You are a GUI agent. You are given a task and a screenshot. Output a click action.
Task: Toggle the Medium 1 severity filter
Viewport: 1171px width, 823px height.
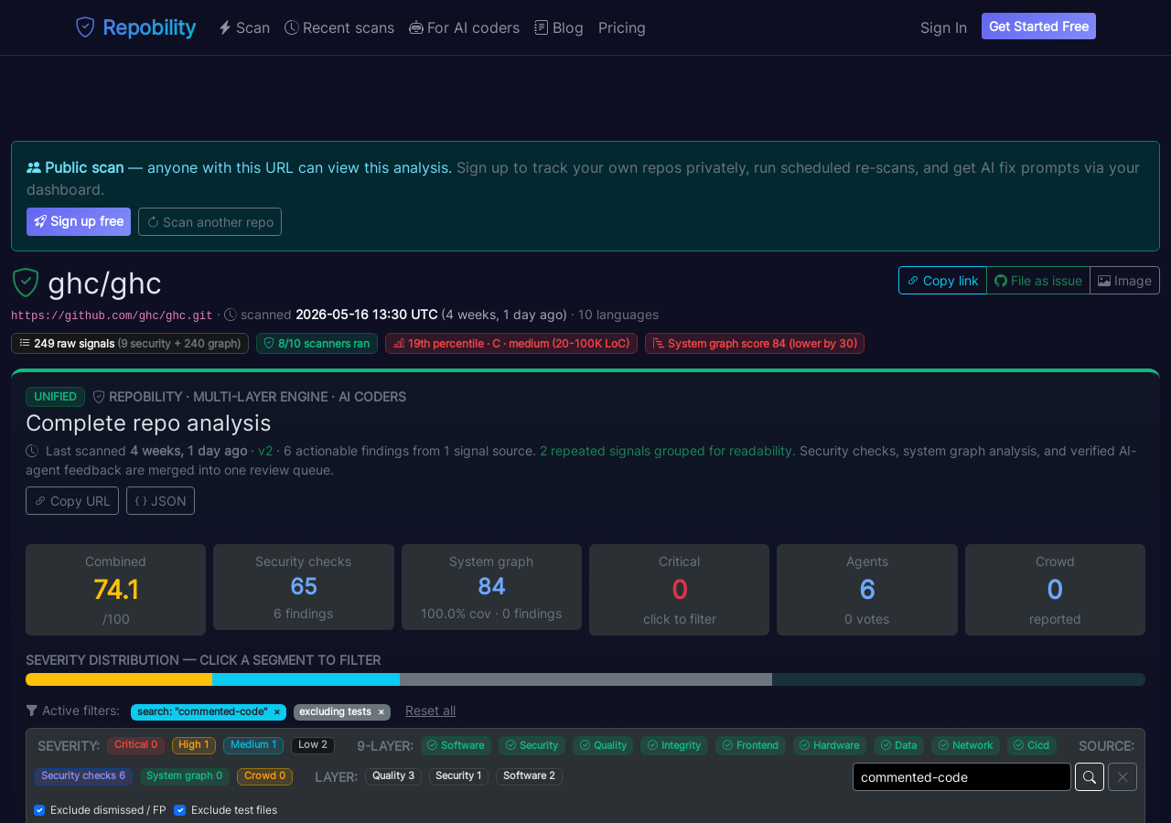pos(253,745)
